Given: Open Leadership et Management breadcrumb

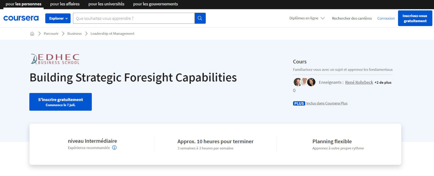Looking at the screenshot, I should [113, 34].
